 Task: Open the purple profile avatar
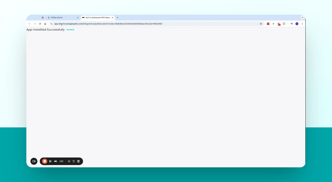(x=297, y=24)
